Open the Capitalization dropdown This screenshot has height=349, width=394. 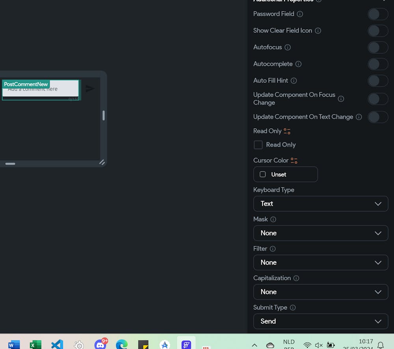tap(321, 292)
